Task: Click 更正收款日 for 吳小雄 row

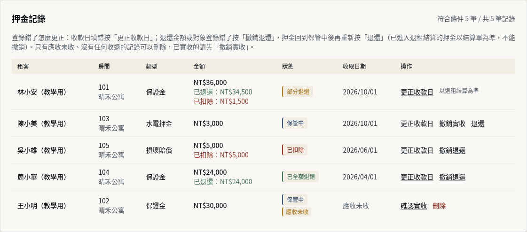Action: coord(417,150)
